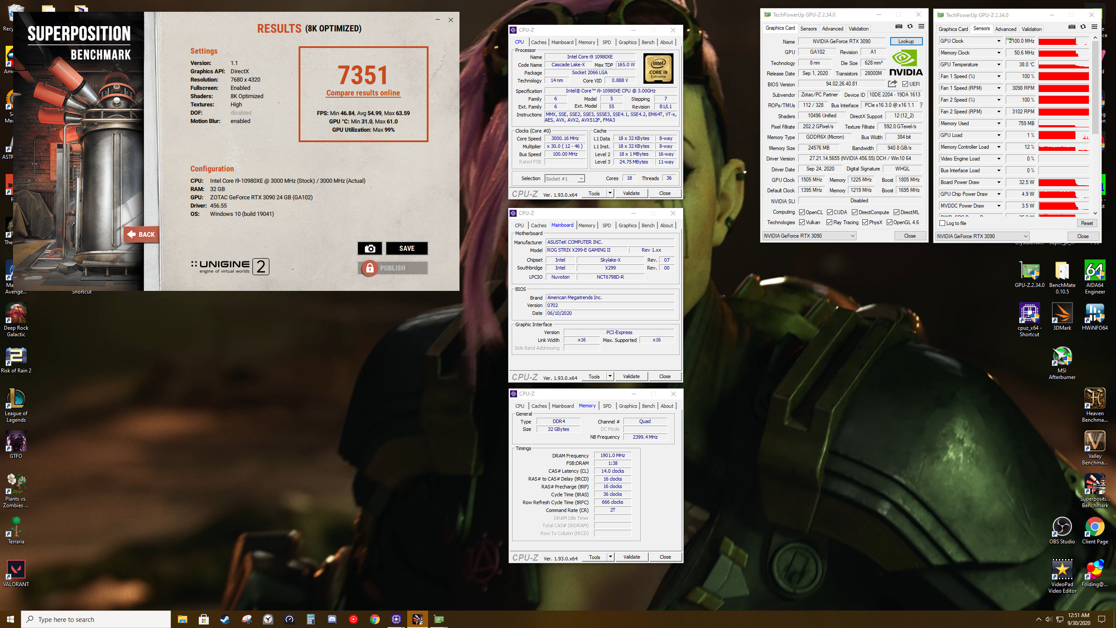Open the Terraria desktop icon
Screen dimensions: 1116x628
click(16, 531)
